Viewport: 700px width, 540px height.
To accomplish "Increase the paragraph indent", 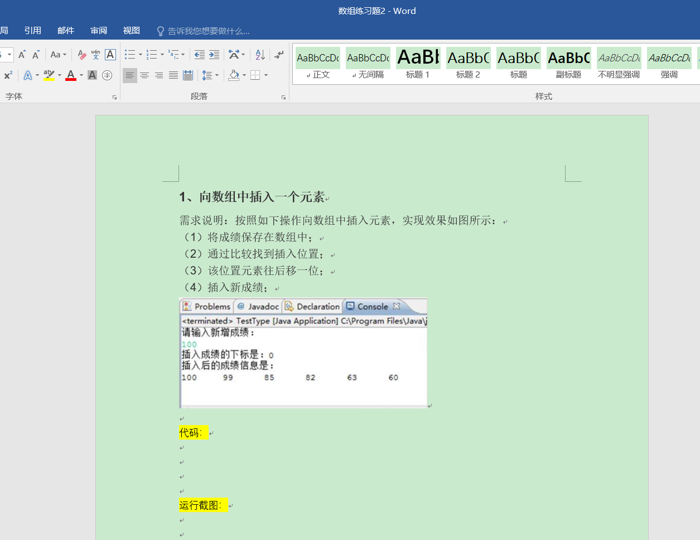I will [x=214, y=55].
